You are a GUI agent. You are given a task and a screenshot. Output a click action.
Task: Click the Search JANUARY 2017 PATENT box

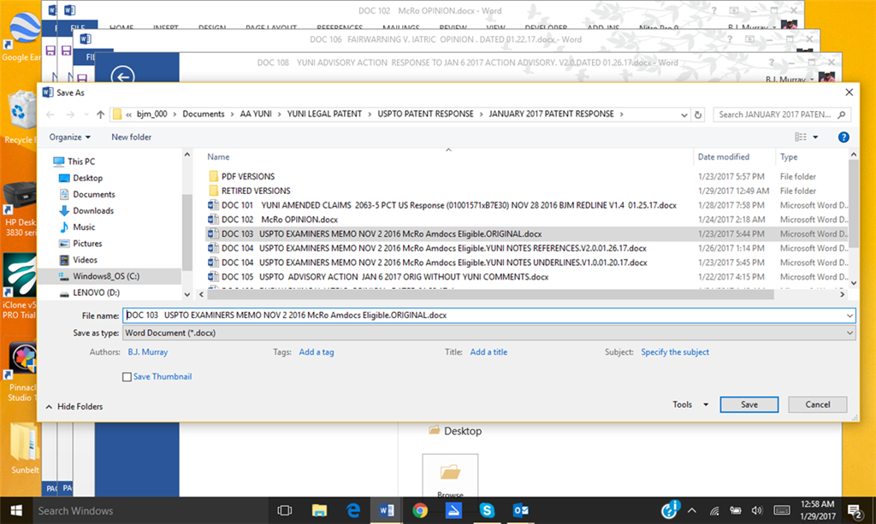pos(774,115)
